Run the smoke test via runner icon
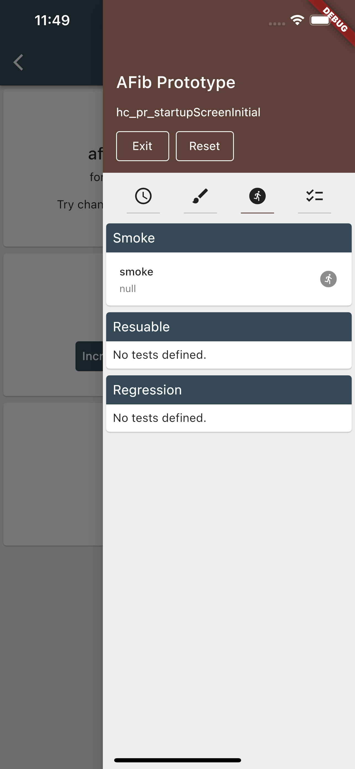355x769 pixels. pos(328,279)
